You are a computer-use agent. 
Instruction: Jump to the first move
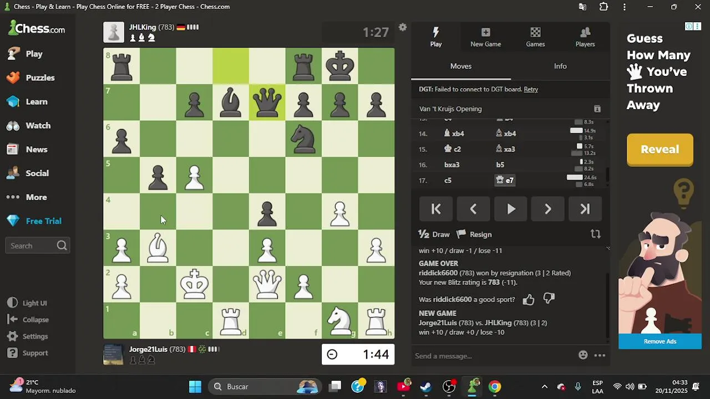(436, 209)
